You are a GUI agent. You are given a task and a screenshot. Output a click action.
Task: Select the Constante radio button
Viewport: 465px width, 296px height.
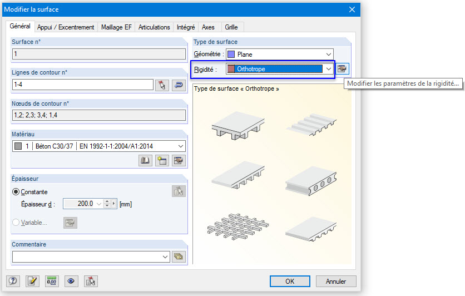(x=16, y=191)
